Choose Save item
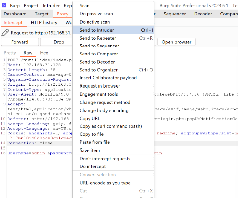239x199 pixels. point(113,150)
